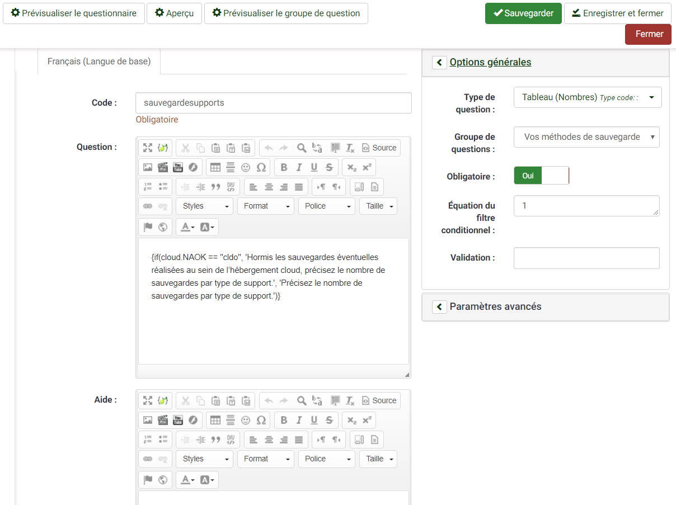
Task: Maximize the Question editor
Action: click(x=148, y=148)
